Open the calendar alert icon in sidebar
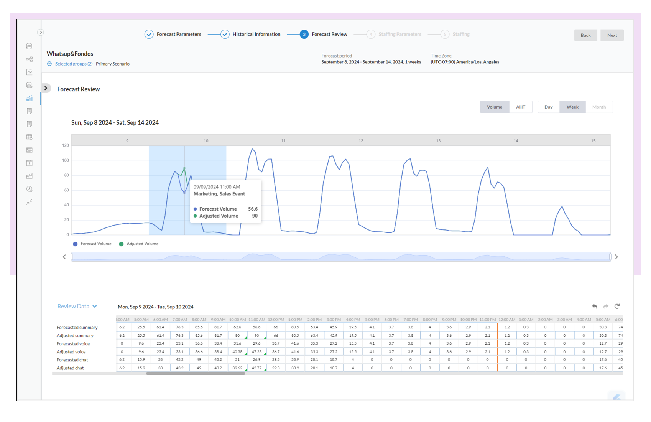The width and height of the screenshot is (651, 422). click(x=29, y=163)
